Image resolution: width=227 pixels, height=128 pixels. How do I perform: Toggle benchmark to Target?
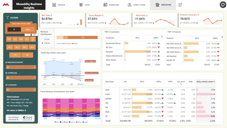point(28,29)
